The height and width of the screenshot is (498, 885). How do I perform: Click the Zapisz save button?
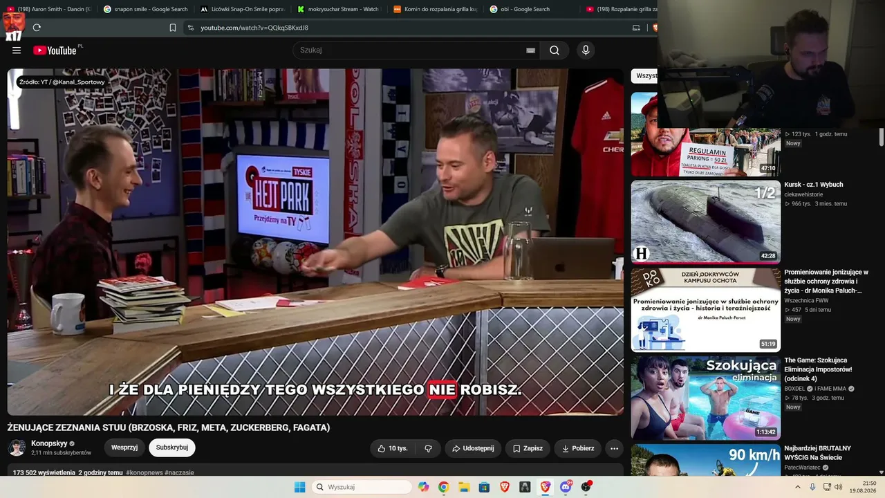pos(528,448)
